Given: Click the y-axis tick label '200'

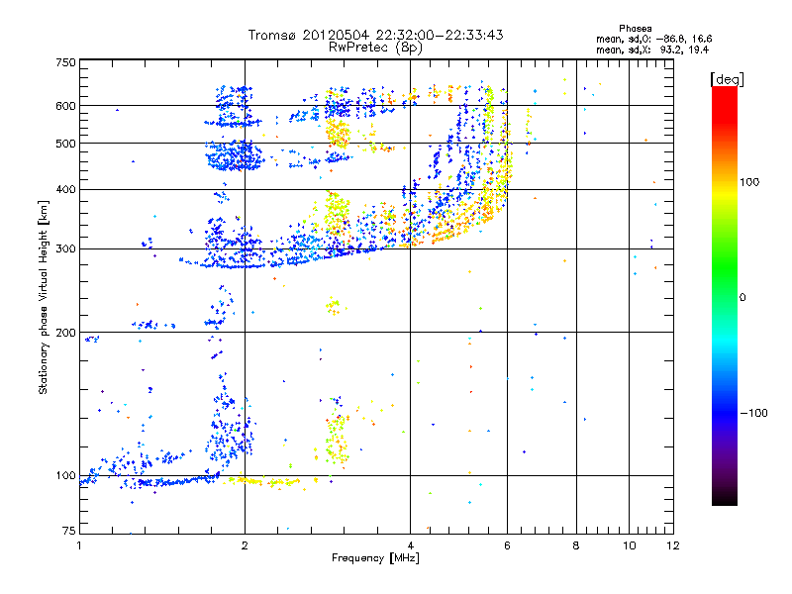Looking at the screenshot, I should click(x=65, y=333).
